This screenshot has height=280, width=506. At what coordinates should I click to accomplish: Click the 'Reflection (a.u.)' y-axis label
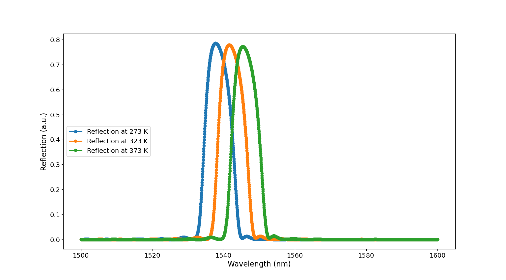click(x=44, y=142)
